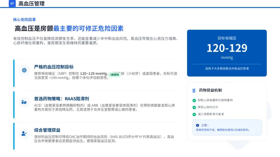Click the 药物获益机制 card title

click(x=210, y=90)
